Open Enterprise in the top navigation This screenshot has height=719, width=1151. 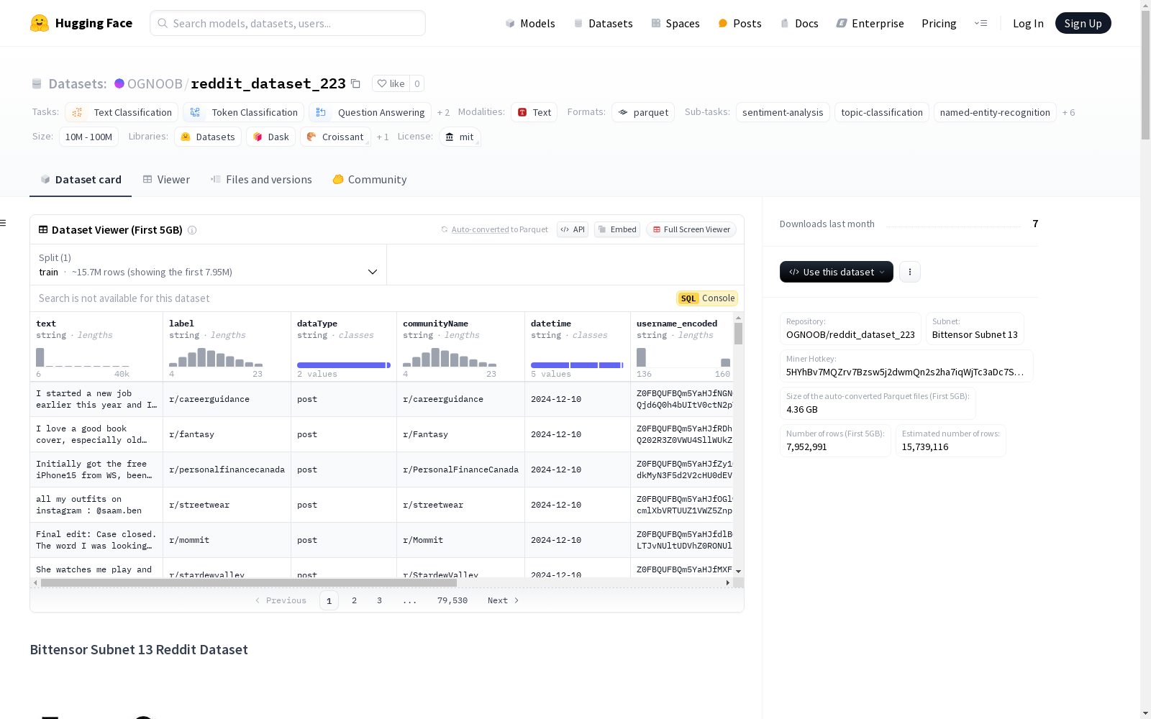pyautogui.click(x=870, y=23)
